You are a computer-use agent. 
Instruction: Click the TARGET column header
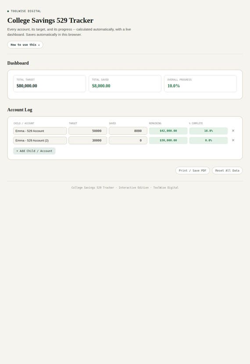[73, 123]
